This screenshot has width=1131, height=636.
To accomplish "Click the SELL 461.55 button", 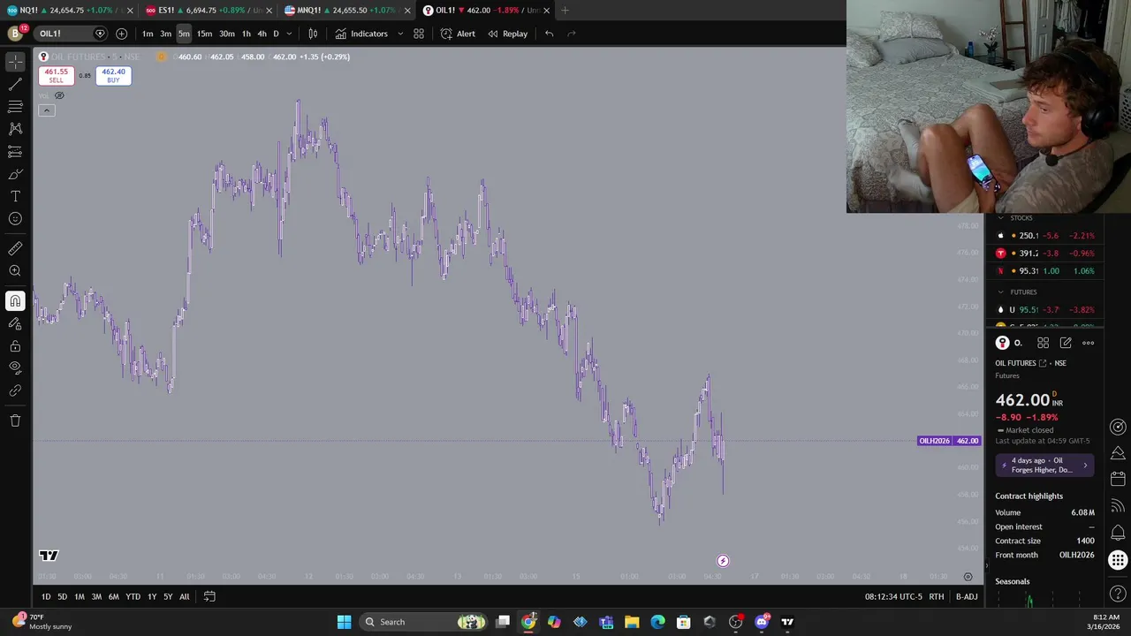I will (56, 76).
